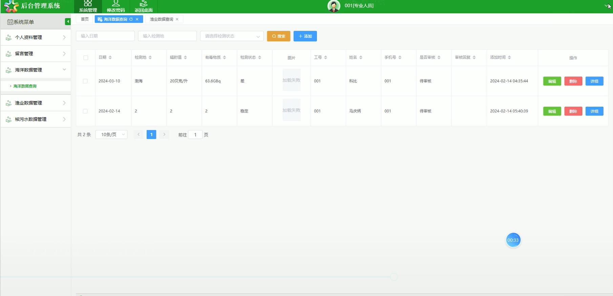Click the 渔业数据管理 sidebar icon
613x296 pixels.
coord(9,103)
